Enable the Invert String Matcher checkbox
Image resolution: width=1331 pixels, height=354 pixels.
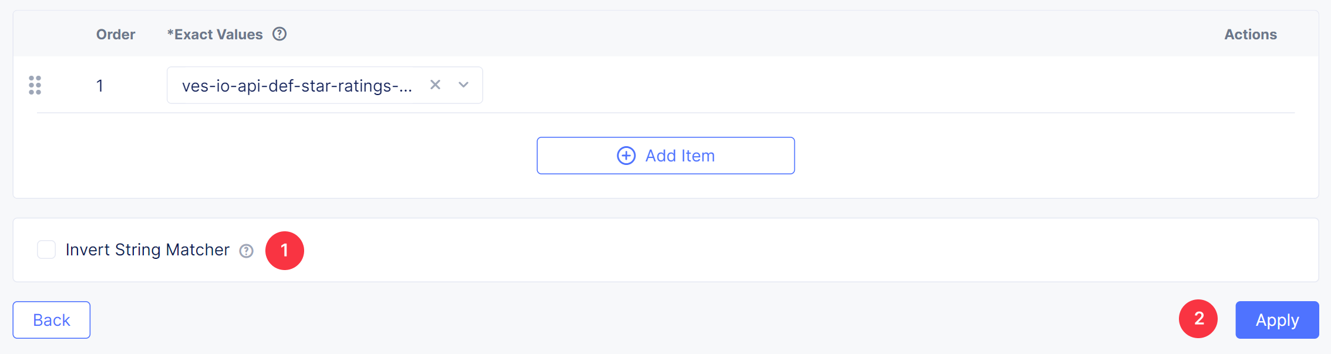point(46,250)
